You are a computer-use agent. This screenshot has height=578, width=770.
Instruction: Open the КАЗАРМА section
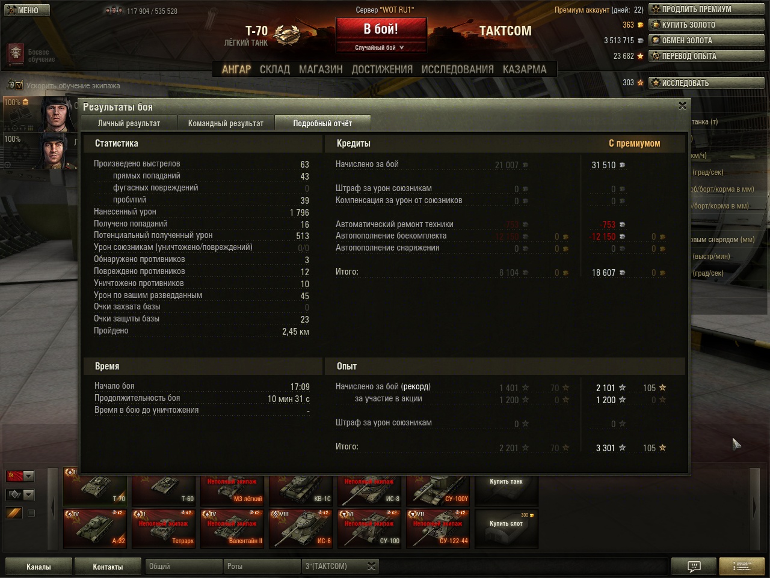tap(525, 69)
